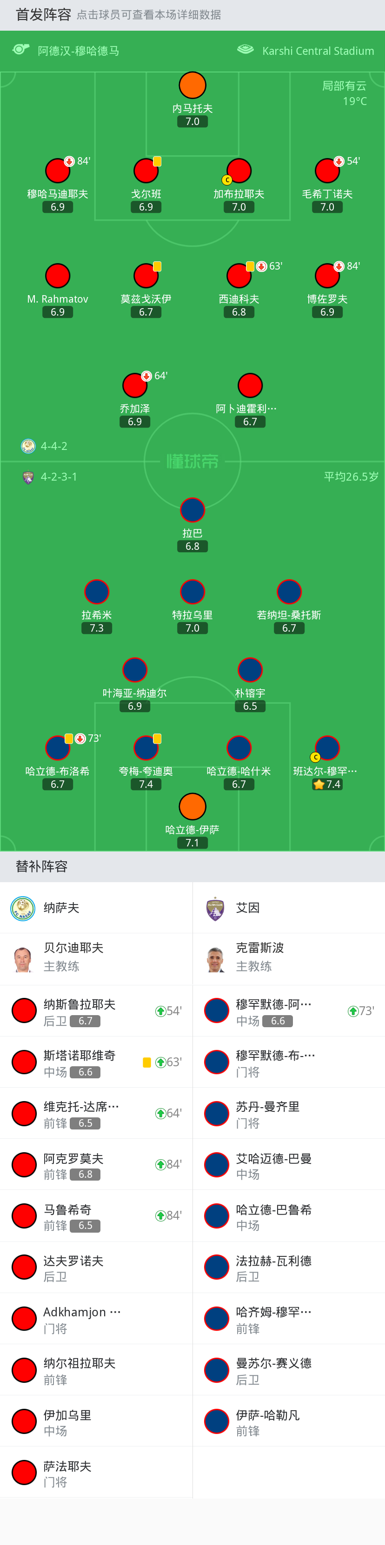Click 班达尔-穆罕默德's starred 7.4 rating badge
The image size is (385, 1545).
327,785
